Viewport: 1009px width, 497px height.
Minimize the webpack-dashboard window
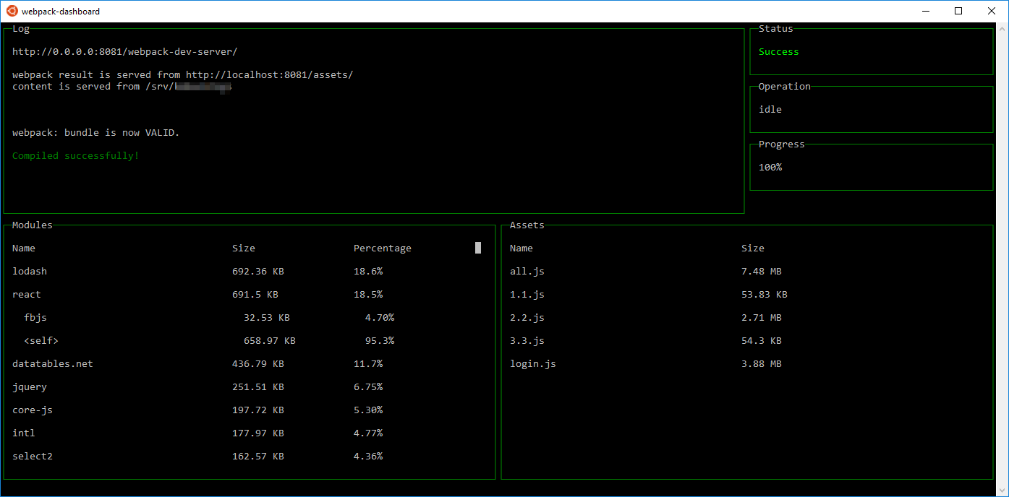point(926,11)
